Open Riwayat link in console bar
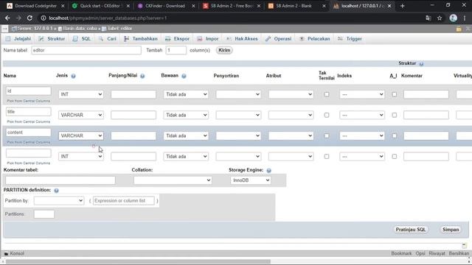 [437, 253]
